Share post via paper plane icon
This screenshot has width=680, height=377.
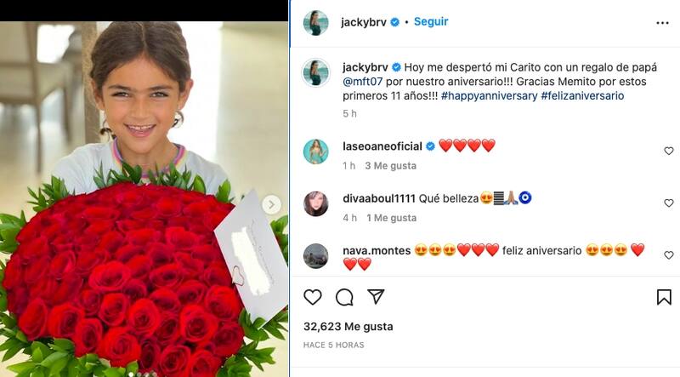tap(376, 297)
